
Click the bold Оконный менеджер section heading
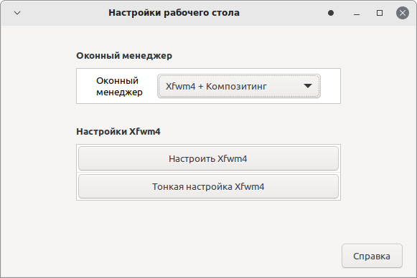[124, 56]
